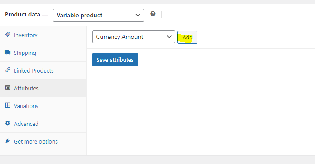Open the Advanced tab

tap(43, 124)
